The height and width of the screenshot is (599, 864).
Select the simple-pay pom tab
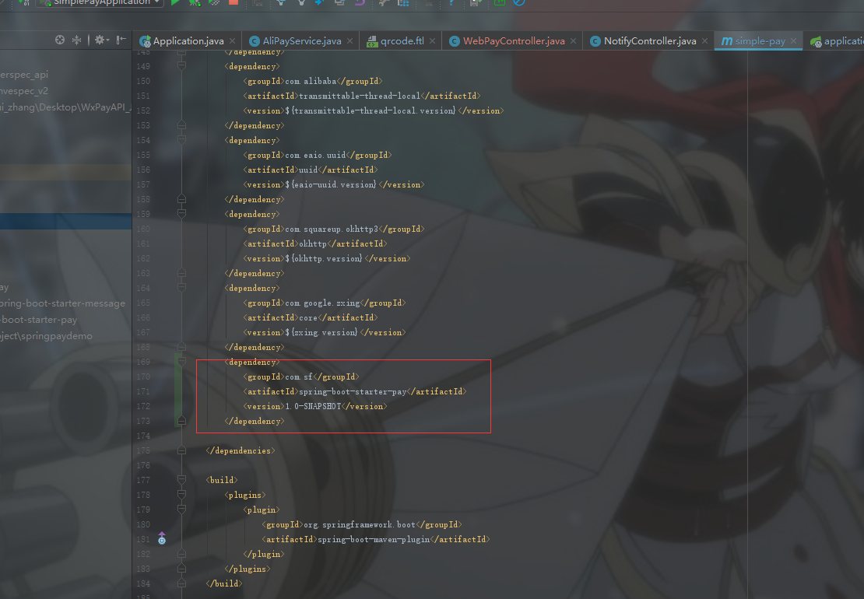click(760, 40)
